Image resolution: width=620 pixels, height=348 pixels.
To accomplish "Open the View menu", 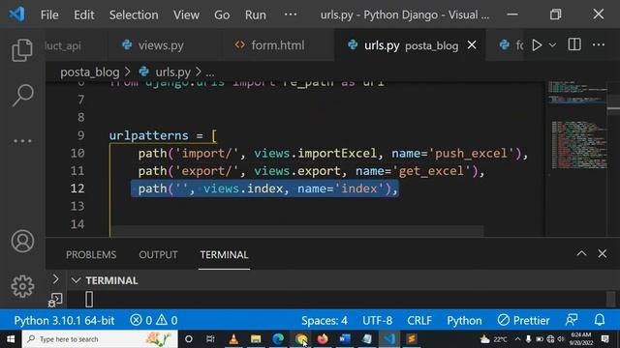I will coord(186,15).
